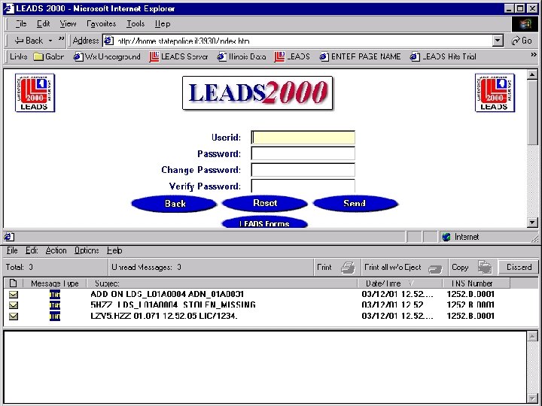Click the LEADS2000 center banner
Screen dimensions: 542x406
pos(257,93)
